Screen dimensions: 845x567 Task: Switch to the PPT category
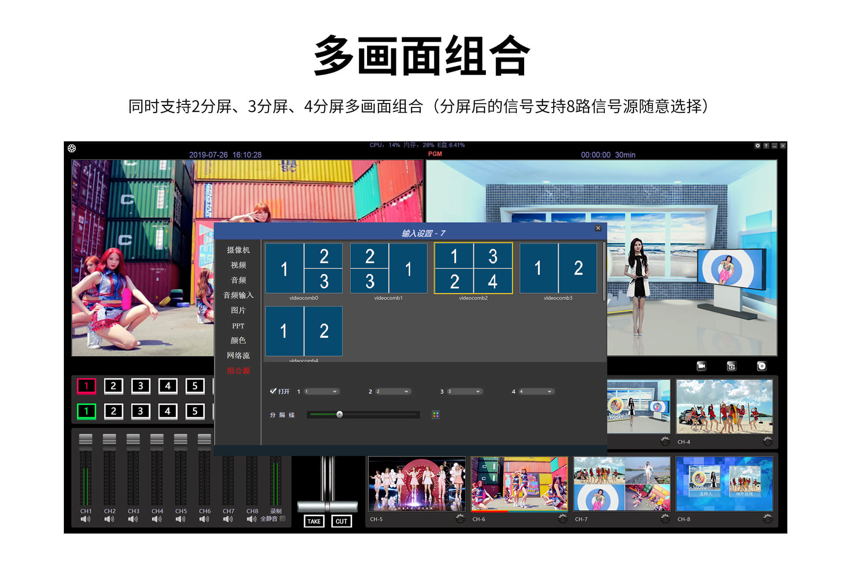(238, 326)
